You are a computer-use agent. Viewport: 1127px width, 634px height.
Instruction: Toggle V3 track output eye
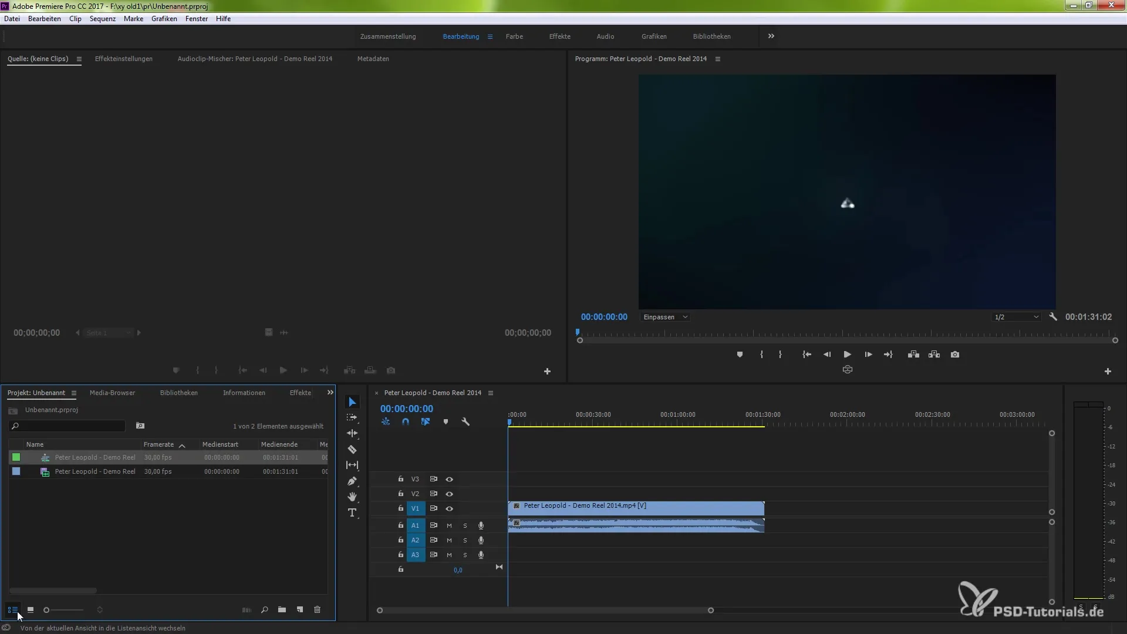[449, 480]
